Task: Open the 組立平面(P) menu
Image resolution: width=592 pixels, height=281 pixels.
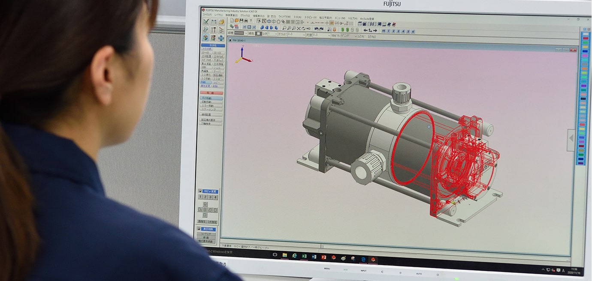Action: 326,18
